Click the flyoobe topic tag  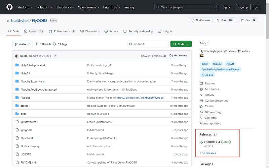coord(217,64)
